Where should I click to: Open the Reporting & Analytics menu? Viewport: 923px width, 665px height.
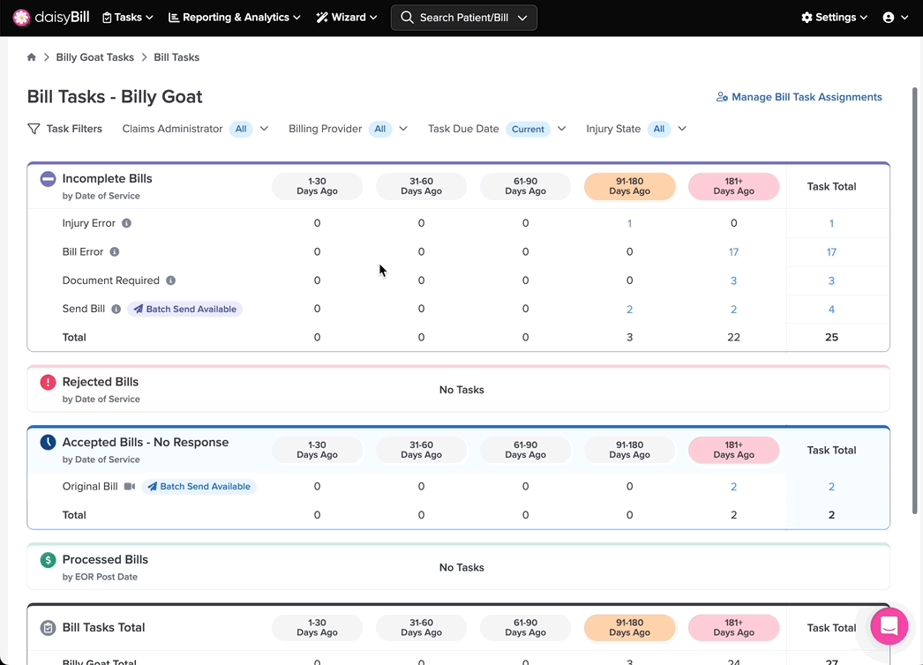[x=235, y=18]
